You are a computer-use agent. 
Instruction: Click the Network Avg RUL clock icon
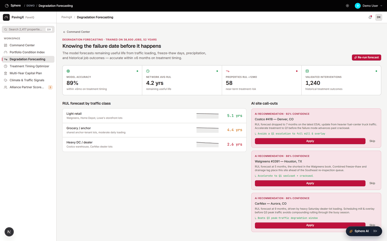pos(148,71)
